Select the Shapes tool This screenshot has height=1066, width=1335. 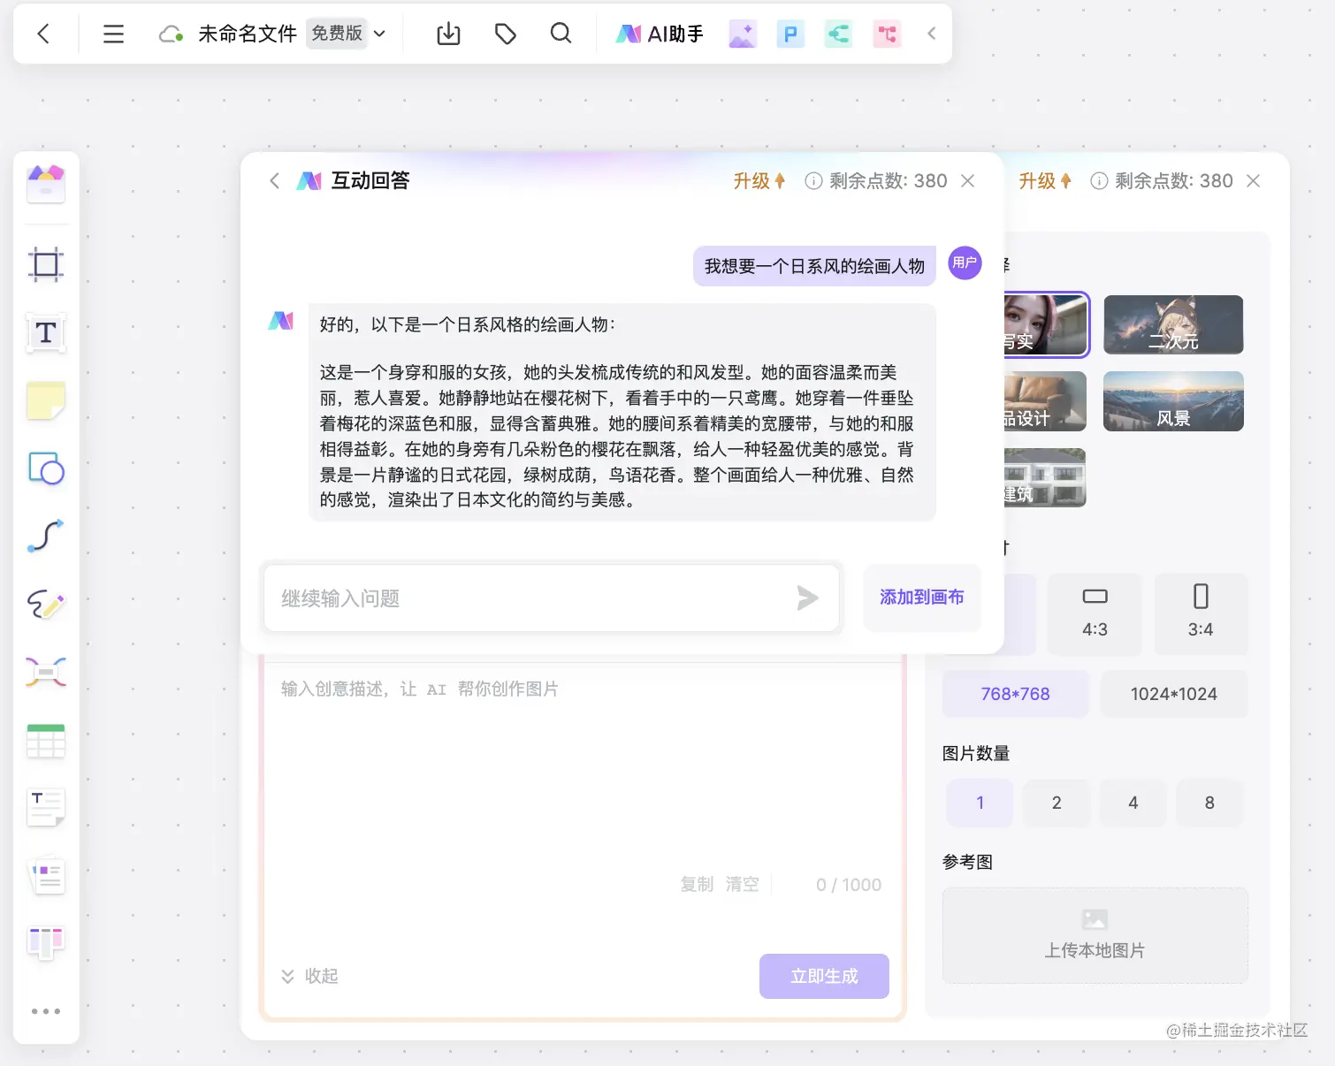(x=46, y=468)
